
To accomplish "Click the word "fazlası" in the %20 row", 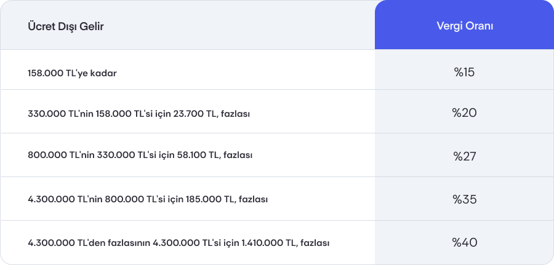I will coord(237,114).
